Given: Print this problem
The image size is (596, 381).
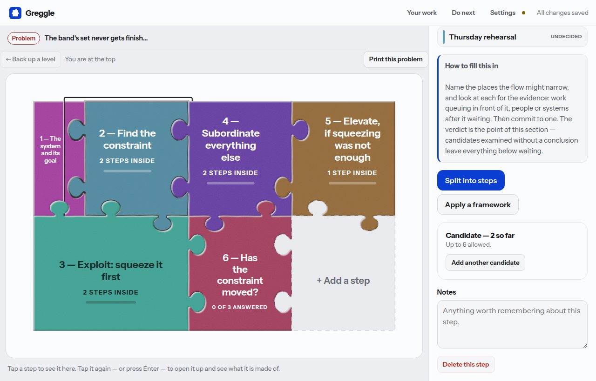Looking at the screenshot, I should pyautogui.click(x=396, y=59).
